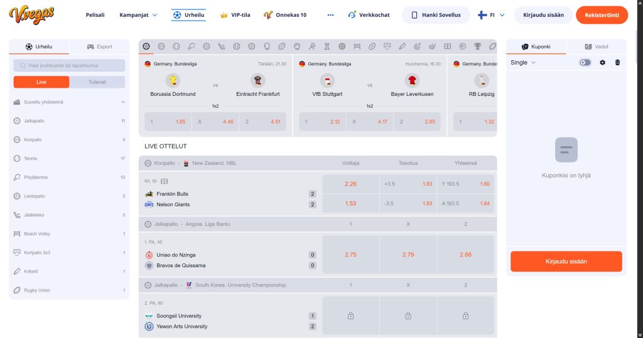Open the table tennis paddle icon filter
This screenshot has width=643, height=338.
(192, 46)
